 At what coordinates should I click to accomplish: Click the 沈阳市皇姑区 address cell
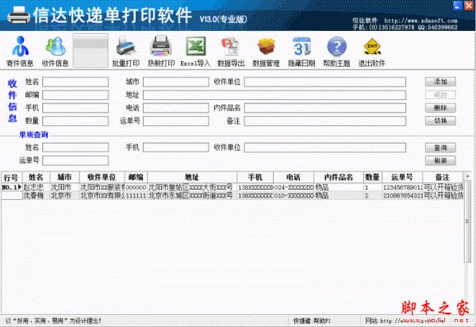[192, 187]
